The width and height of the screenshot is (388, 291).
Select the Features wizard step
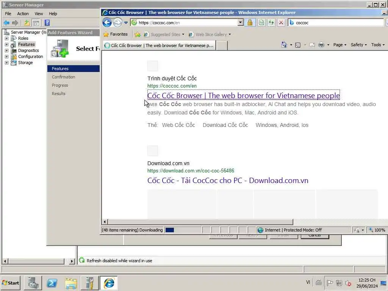pyautogui.click(x=74, y=69)
